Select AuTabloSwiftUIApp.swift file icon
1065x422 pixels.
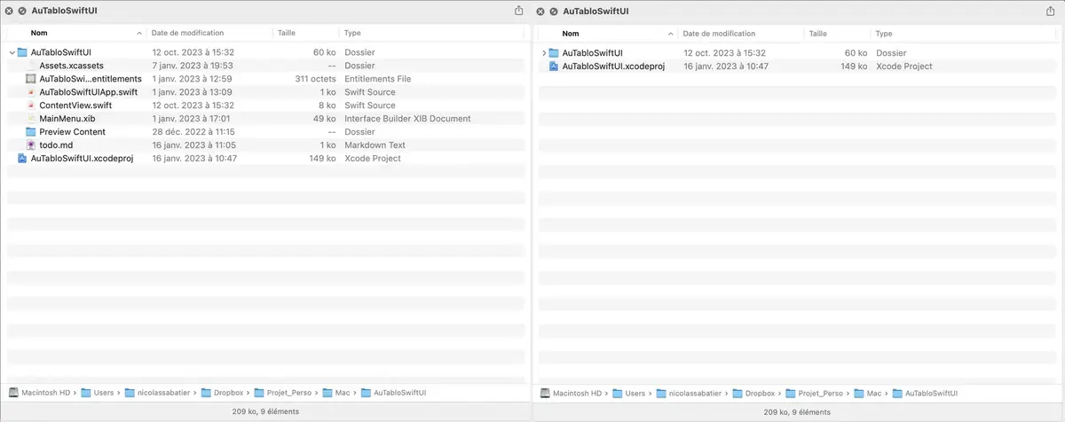pyautogui.click(x=31, y=92)
